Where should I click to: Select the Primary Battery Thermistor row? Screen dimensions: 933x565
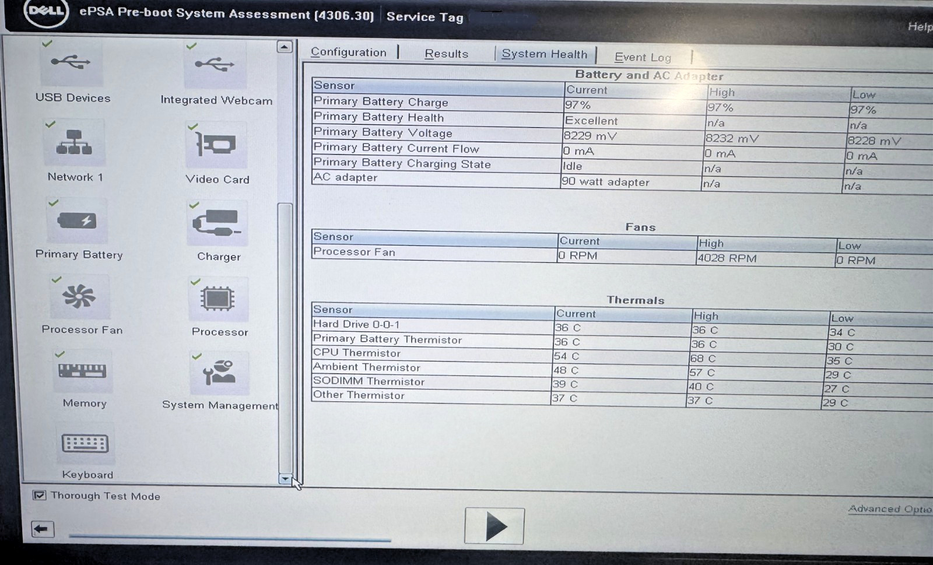(x=622, y=342)
